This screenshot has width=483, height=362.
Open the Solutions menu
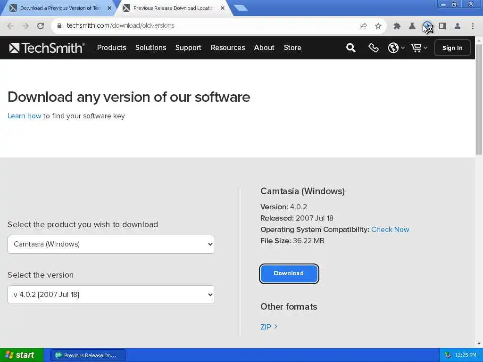[150, 48]
